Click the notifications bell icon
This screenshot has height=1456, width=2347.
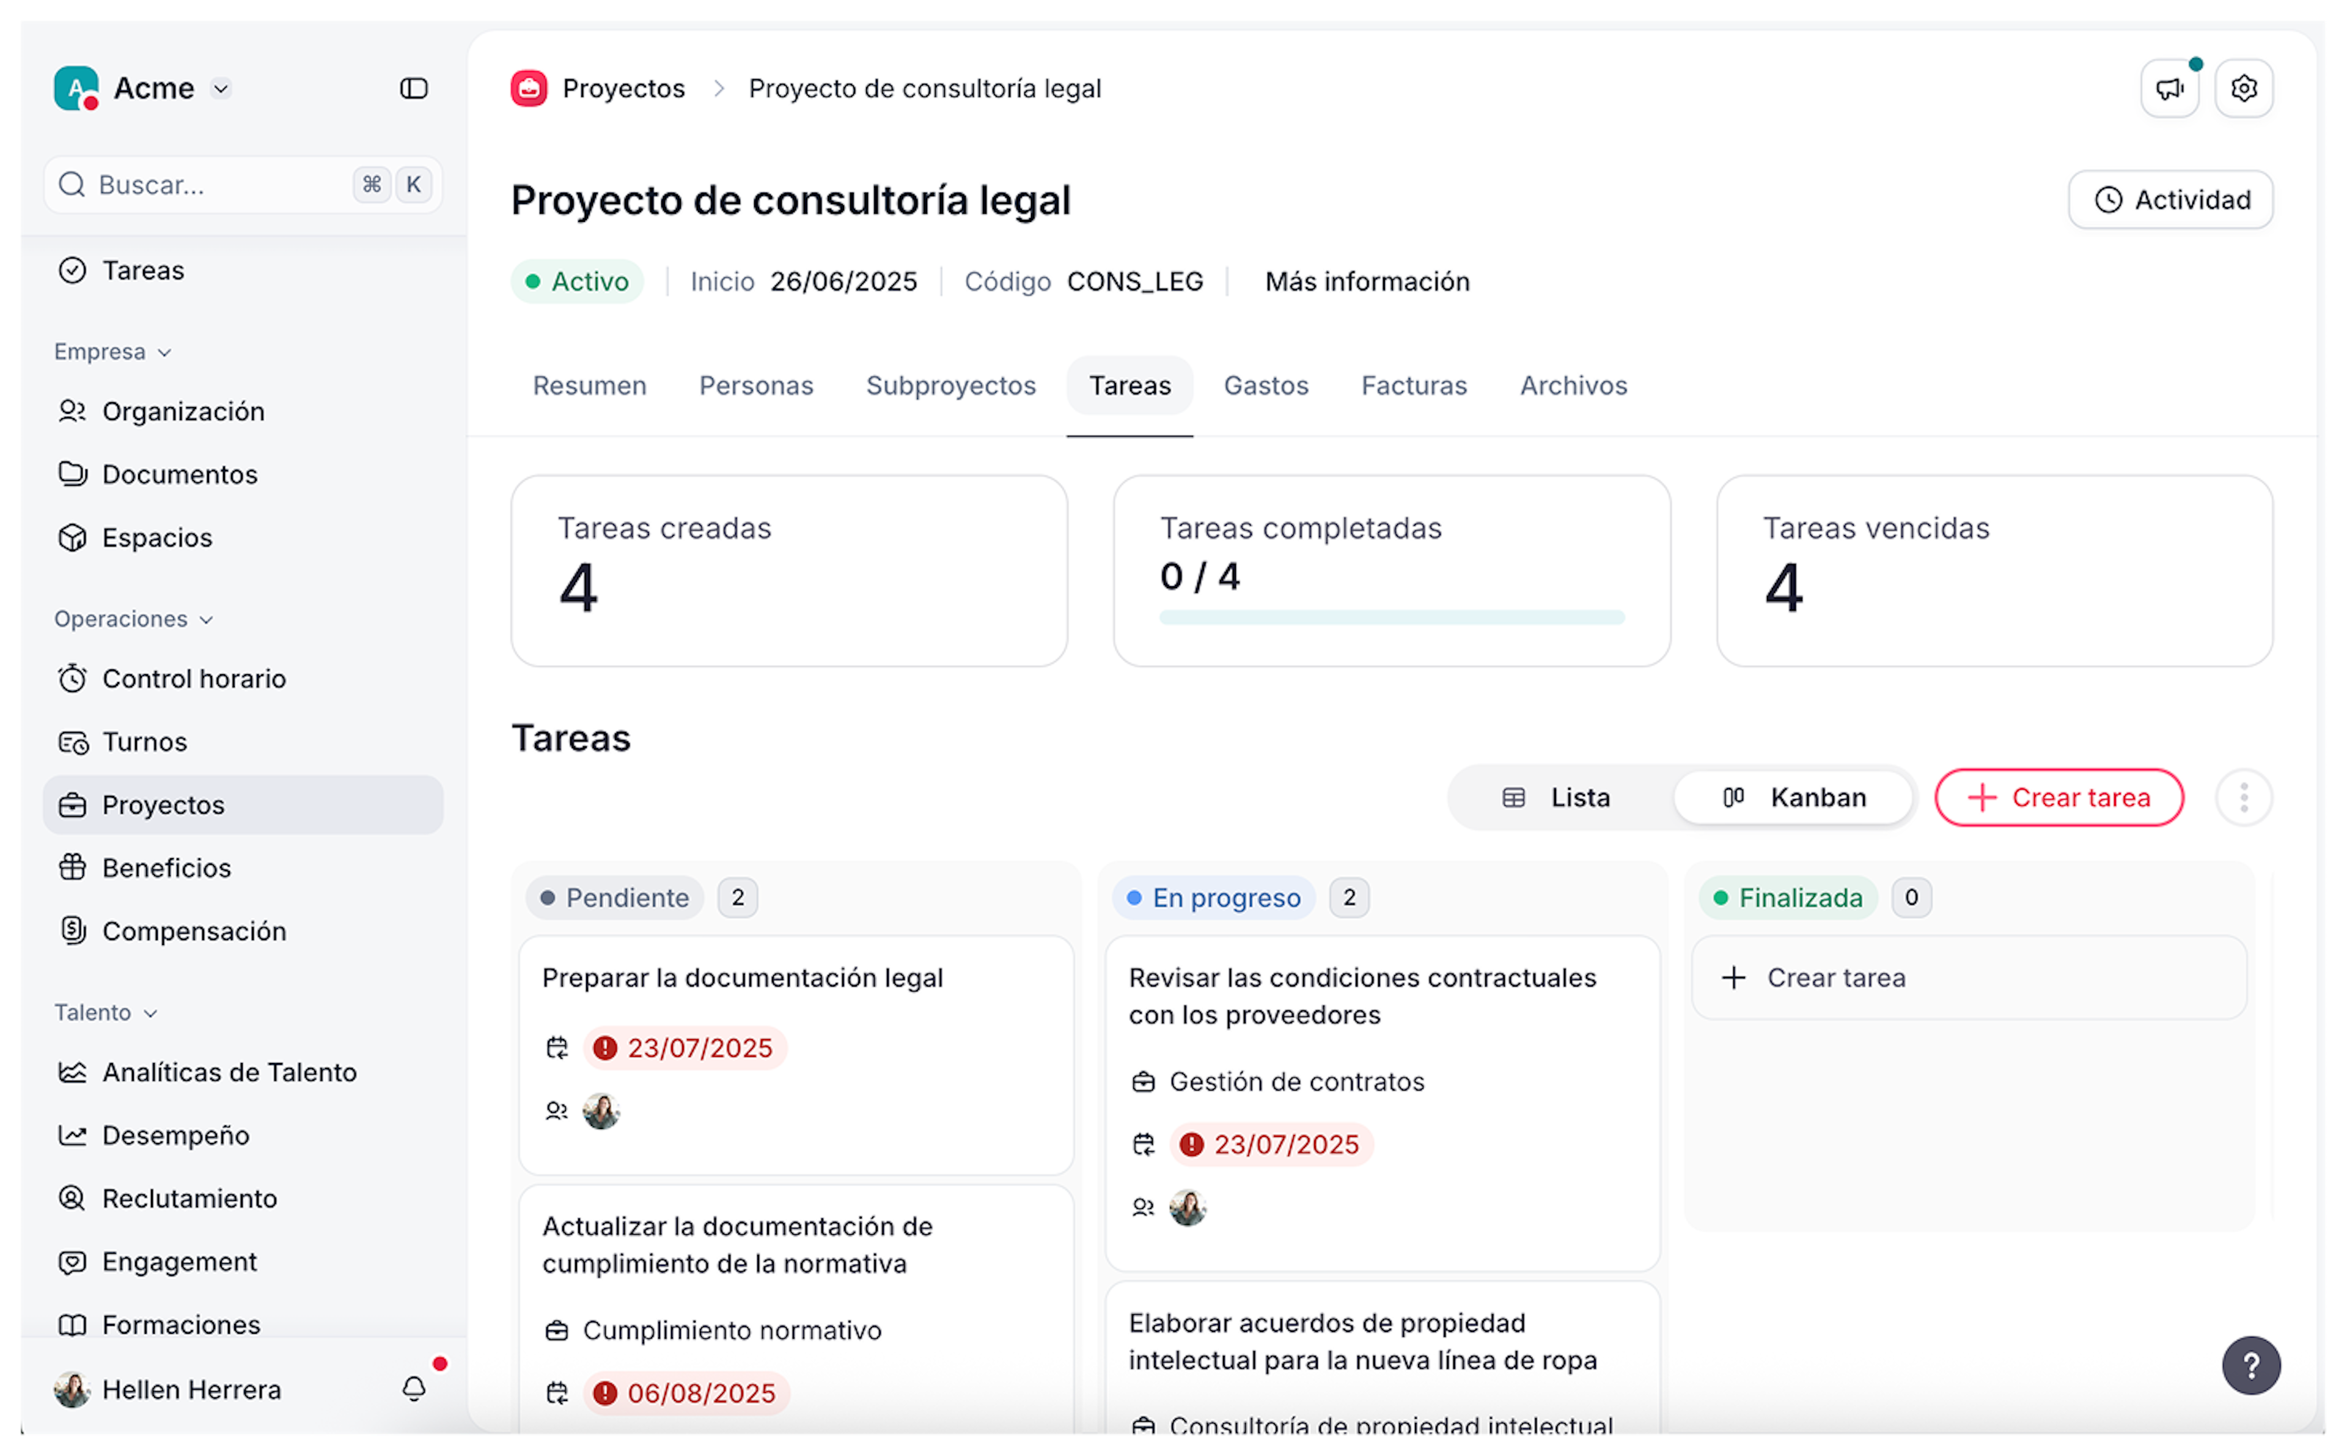[x=414, y=1388]
